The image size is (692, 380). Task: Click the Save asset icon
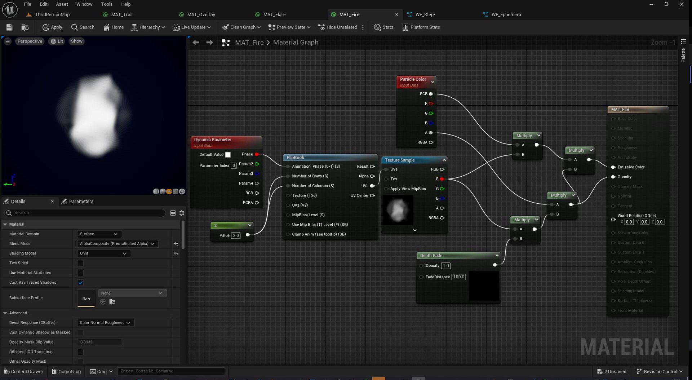pyautogui.click(x=9, y=27)
